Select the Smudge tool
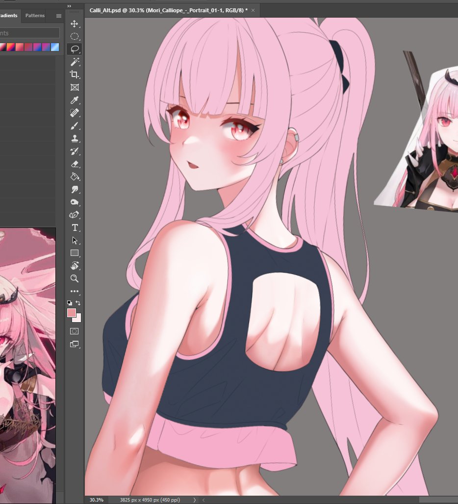This screenshot has width=458, height=504. pos(74,189)
